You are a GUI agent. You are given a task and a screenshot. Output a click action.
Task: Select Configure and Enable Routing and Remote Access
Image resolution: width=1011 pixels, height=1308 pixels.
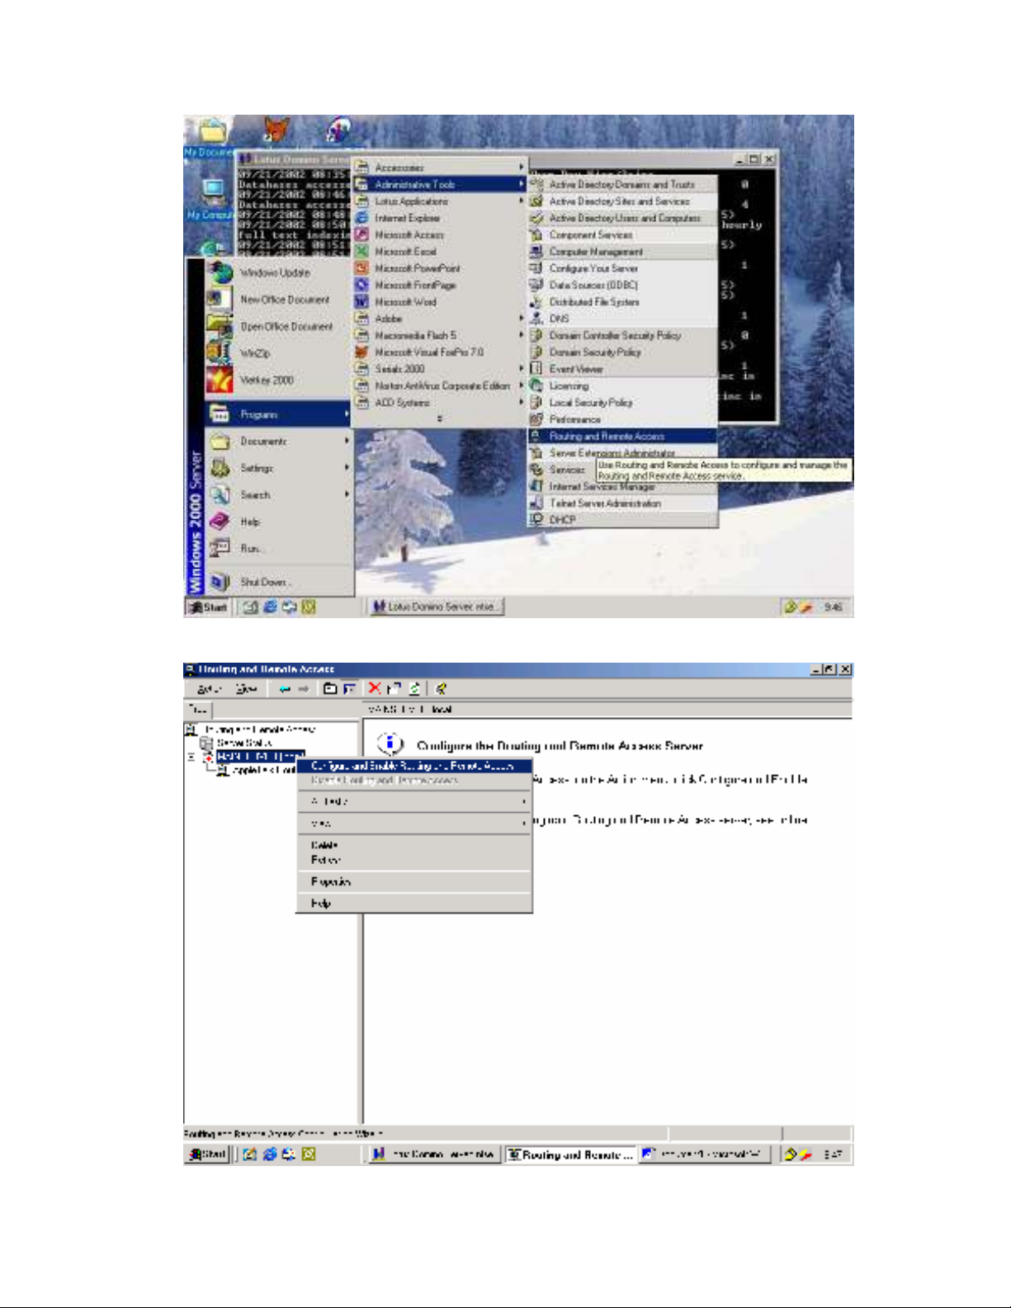(413, 766)
